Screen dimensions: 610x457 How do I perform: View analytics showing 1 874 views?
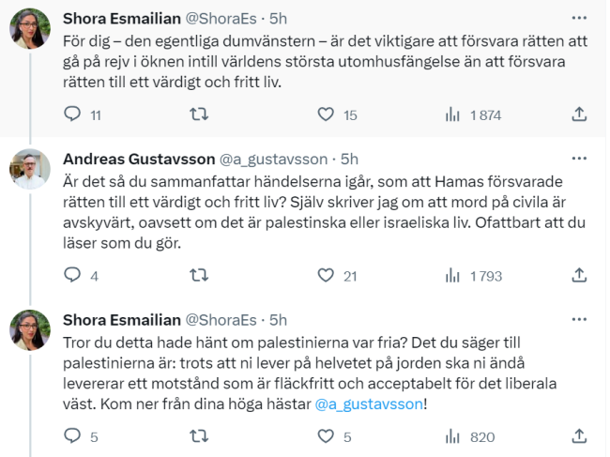pyautogui.click(x=452, y=114)
